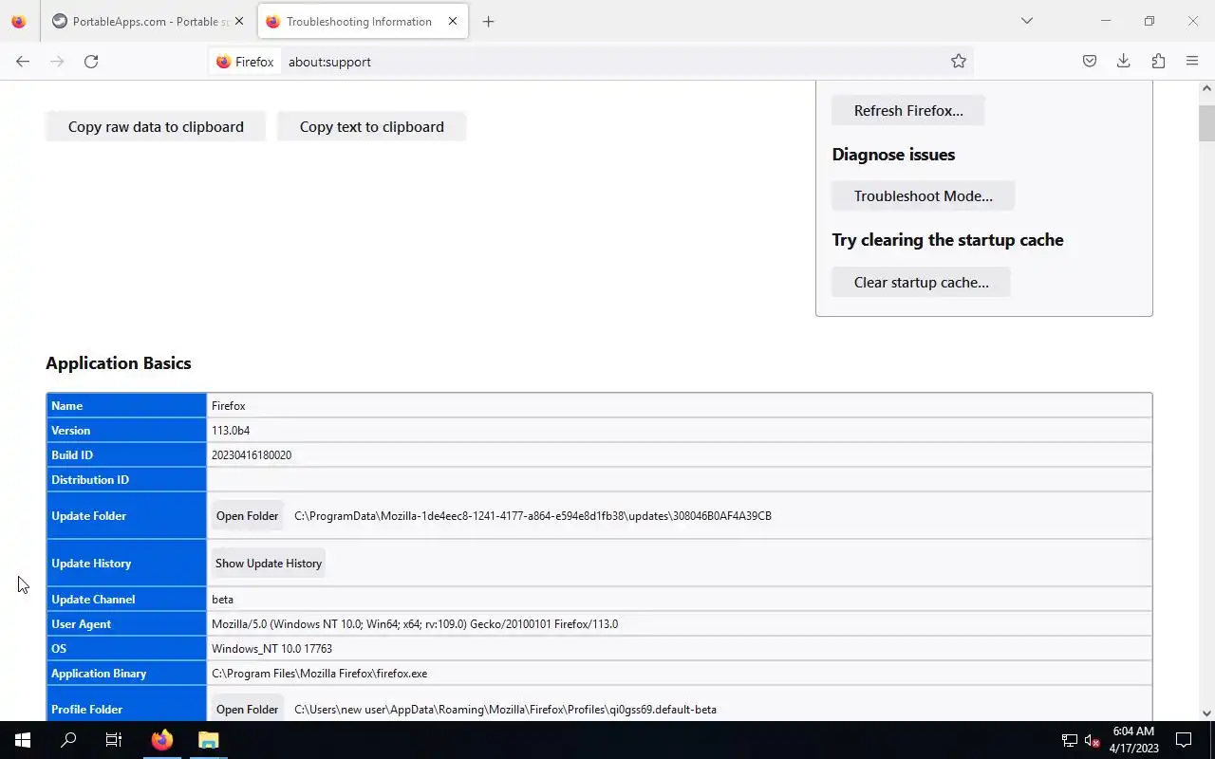Select the Troubleshooting Information tab
Screen dimensions: 1215x759
pos(363,21)
